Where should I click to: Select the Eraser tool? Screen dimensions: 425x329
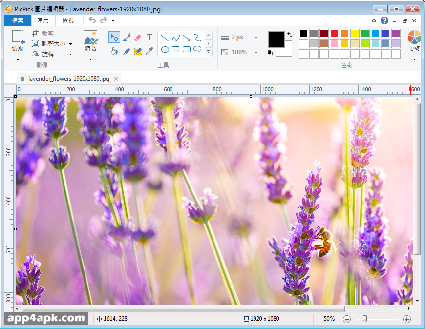(138, 37)
